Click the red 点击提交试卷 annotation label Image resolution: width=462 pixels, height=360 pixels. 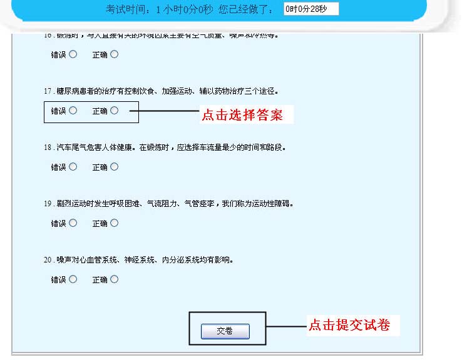coord(349,325)
